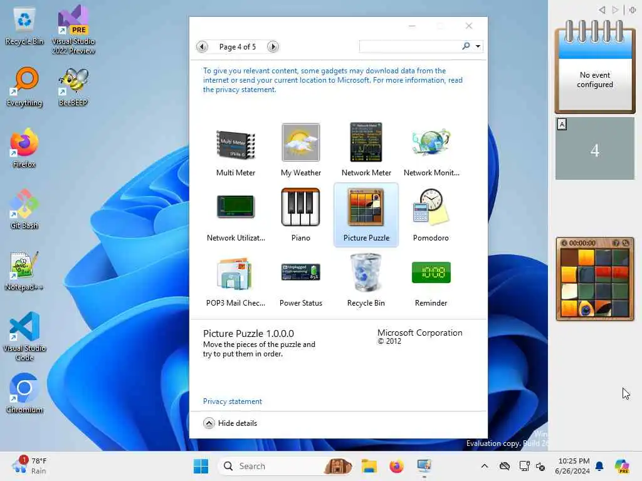This screenshot has width=642, height=481.
Task: Click the gray gadget showing number 4
Action: (x=595, y=148)
